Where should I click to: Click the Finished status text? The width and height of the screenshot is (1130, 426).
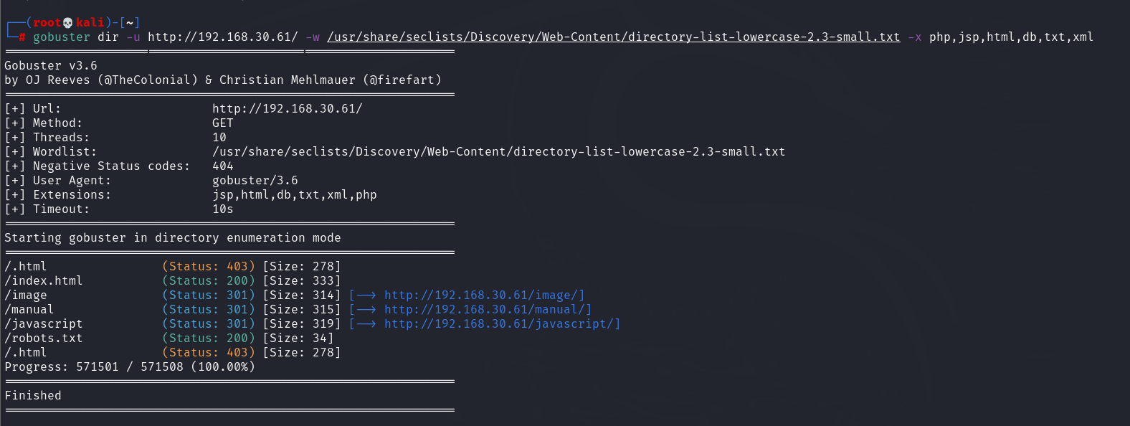[33, 395]
